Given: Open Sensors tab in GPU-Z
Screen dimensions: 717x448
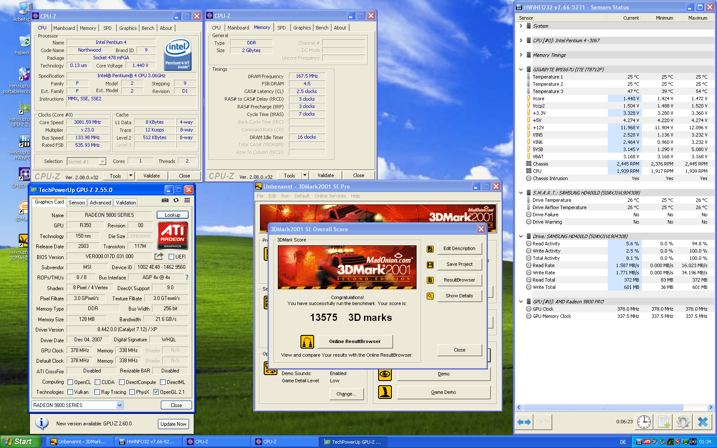Looking at the screenshot, I should click(x=77, y=203).
